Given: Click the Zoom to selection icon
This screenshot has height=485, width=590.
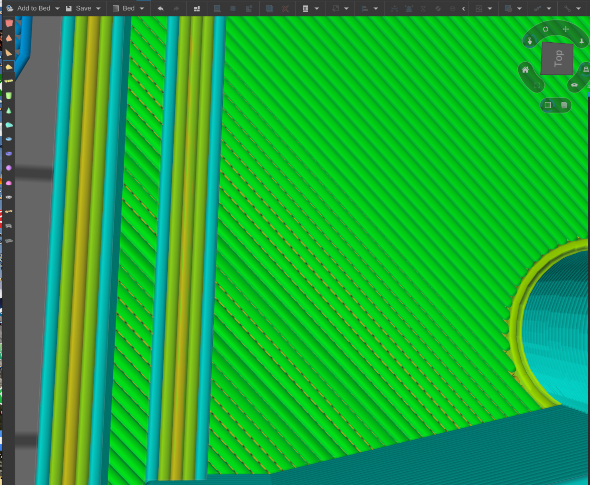Looking at the screenshot, I should click(537, 85).
